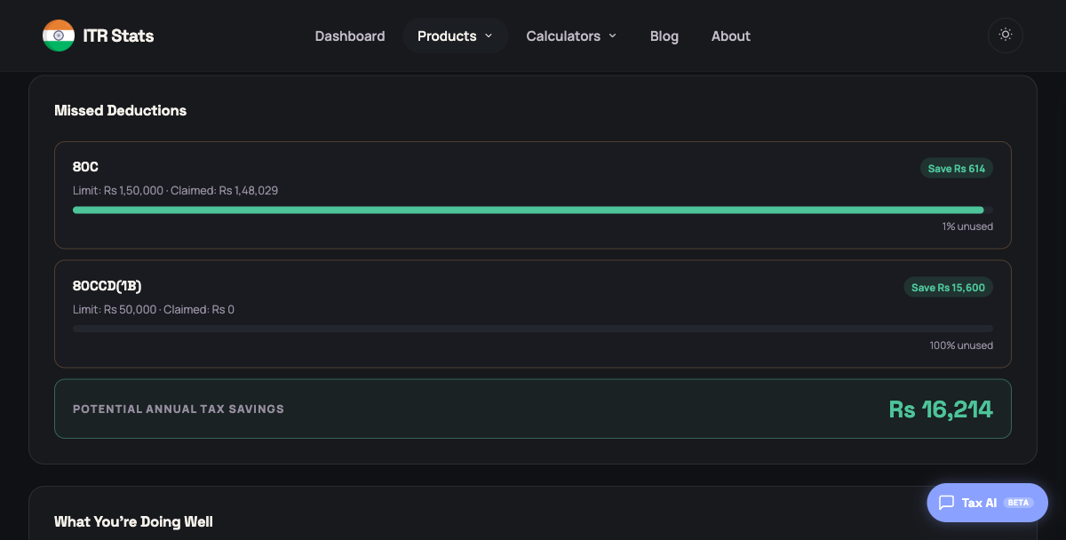Screen dimensions: 1066x540
Task: Open the Dashboard nav item
Action: point(350,36)
